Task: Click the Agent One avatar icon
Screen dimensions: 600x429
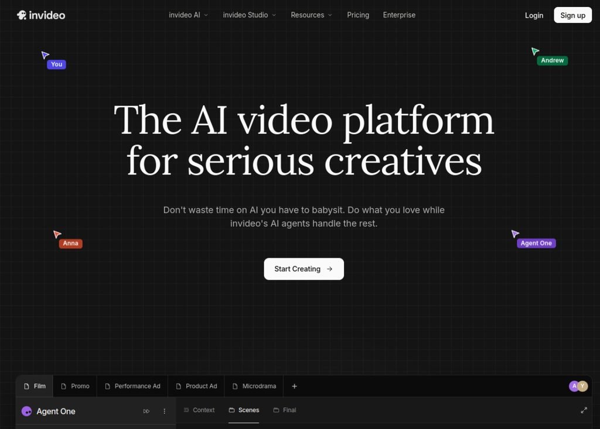Action: [26, 411]
